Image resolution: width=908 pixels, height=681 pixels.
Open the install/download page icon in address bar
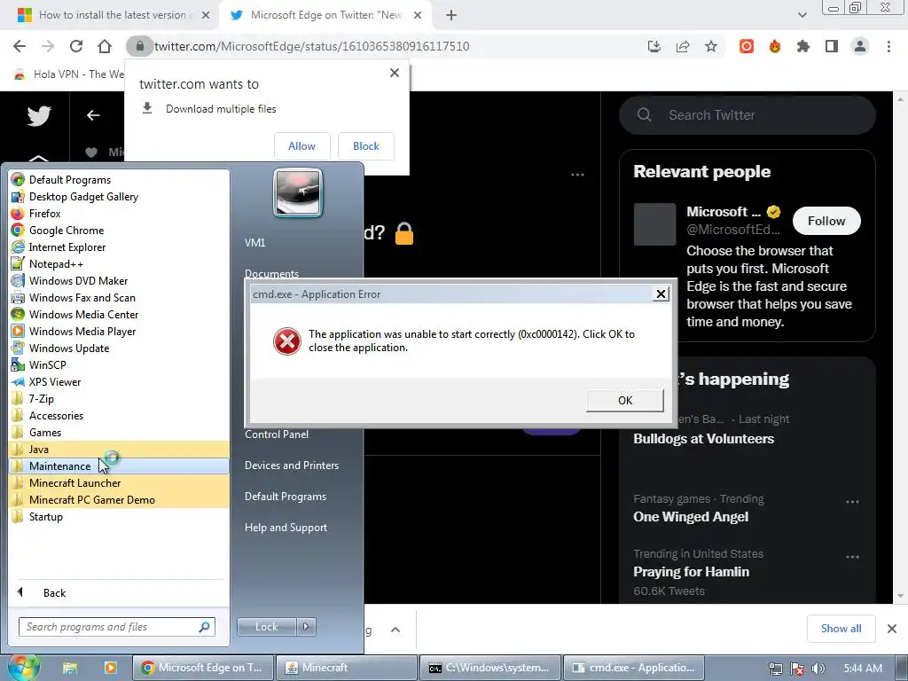click(x=654, y=46)
